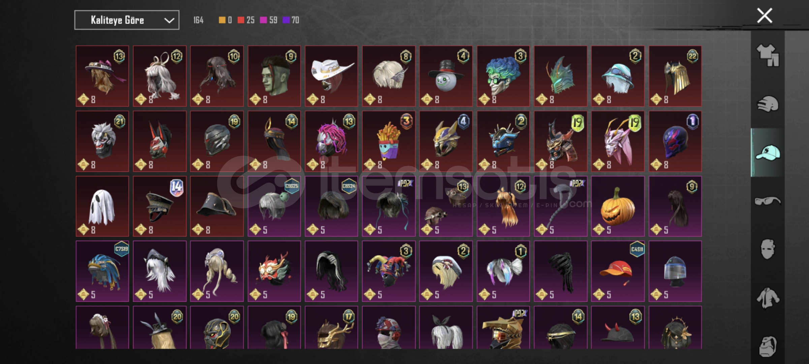
Task: Open the backpack category at sidebar bottom
Action: click(768, 346)
